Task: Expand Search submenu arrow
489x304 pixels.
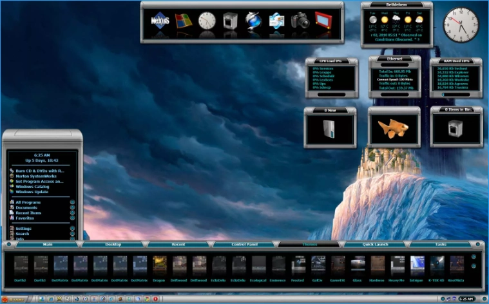Action: point(72,234)
